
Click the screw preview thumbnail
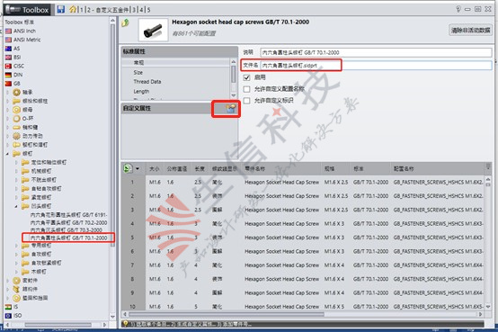(x=154, y=31)
